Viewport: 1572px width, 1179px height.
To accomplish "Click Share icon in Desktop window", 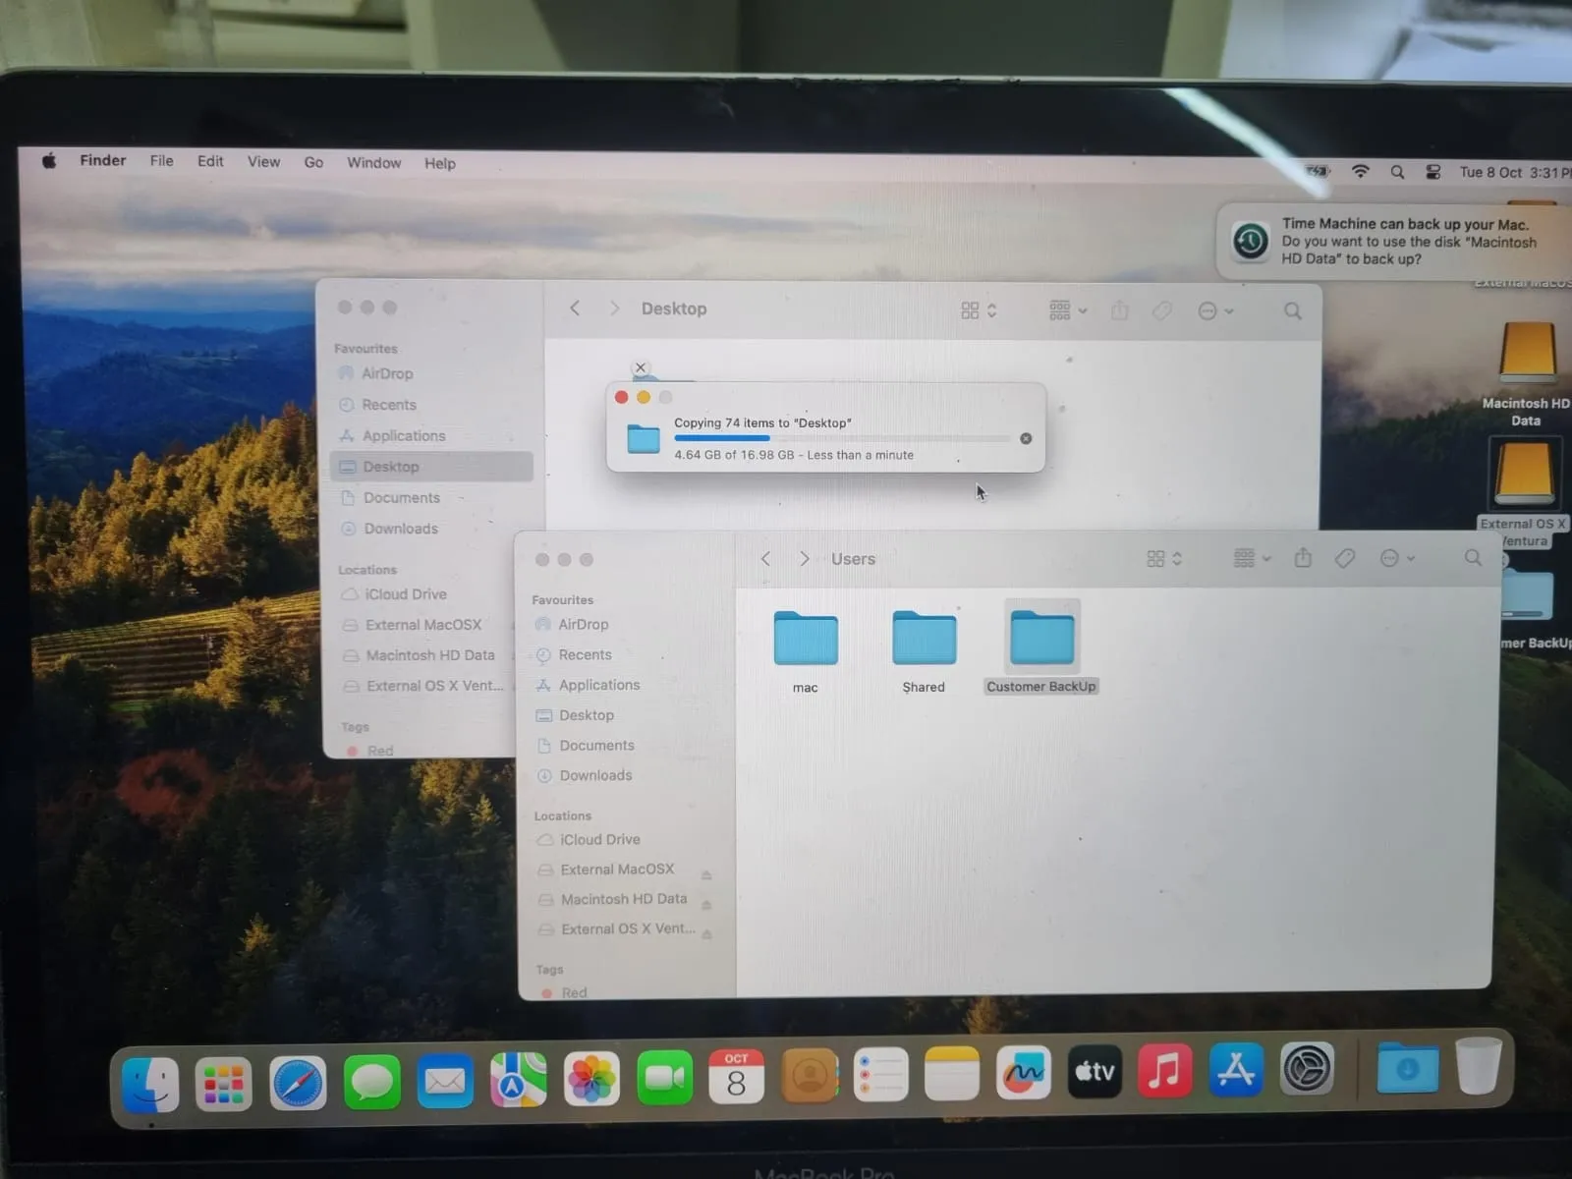I will 1119,310.
